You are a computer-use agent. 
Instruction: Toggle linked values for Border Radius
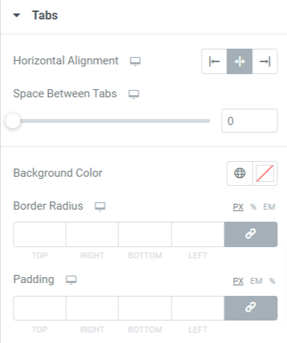point(251,234)
